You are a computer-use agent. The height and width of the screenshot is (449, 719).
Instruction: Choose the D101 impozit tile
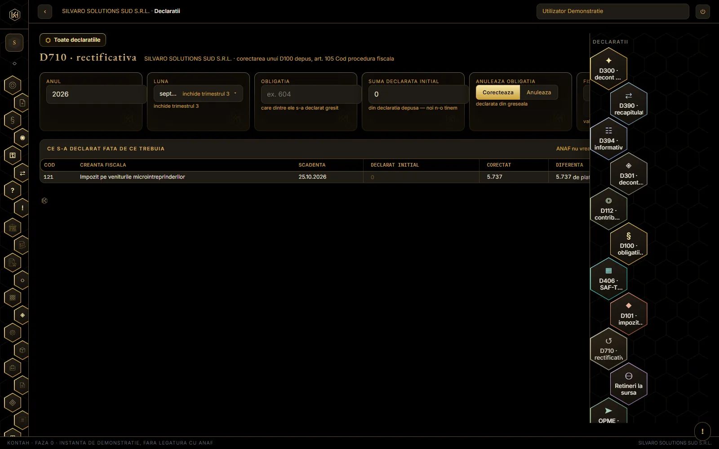629,314
